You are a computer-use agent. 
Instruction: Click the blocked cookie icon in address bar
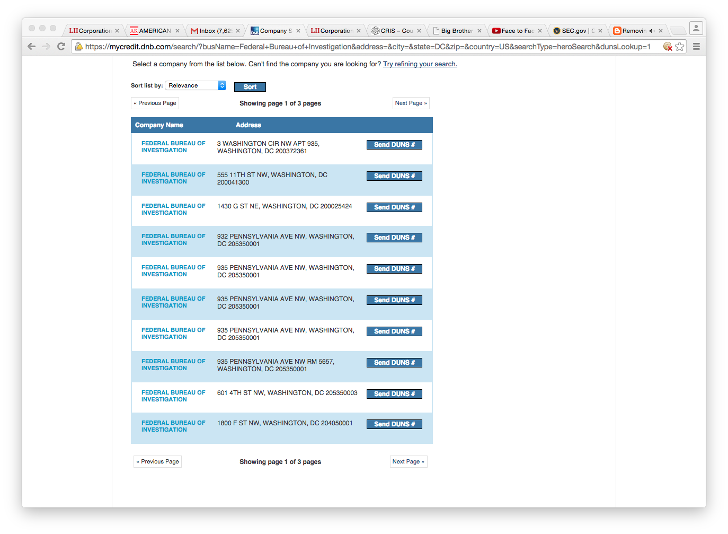pyautogui.click(x=668, y=47)
